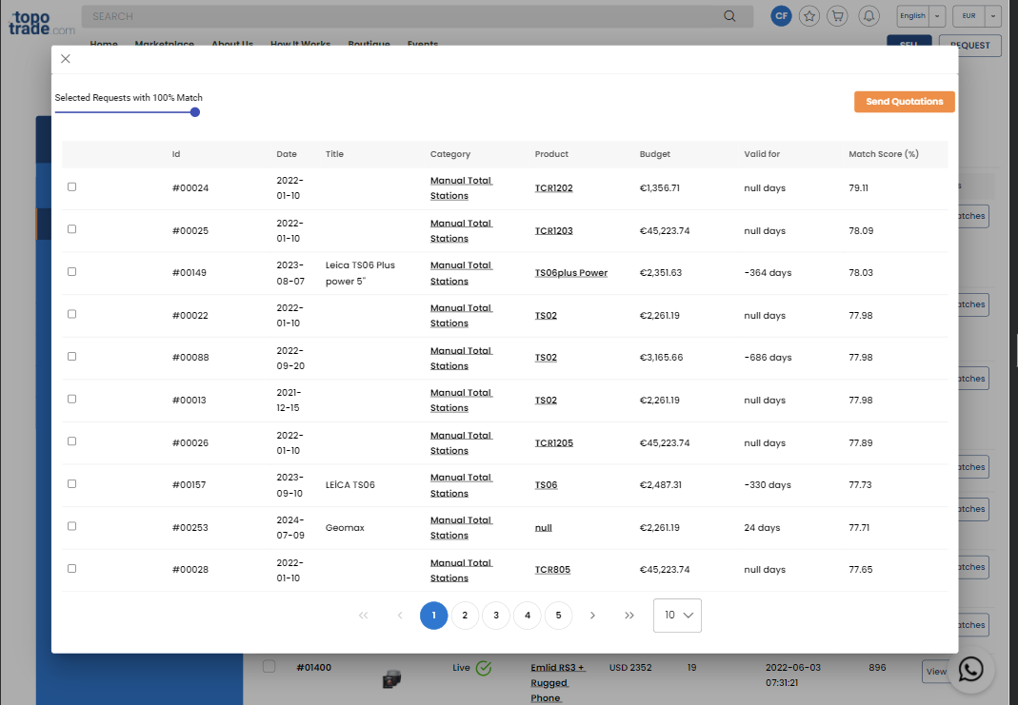Click budget €3,165.66

click(661, 358)
